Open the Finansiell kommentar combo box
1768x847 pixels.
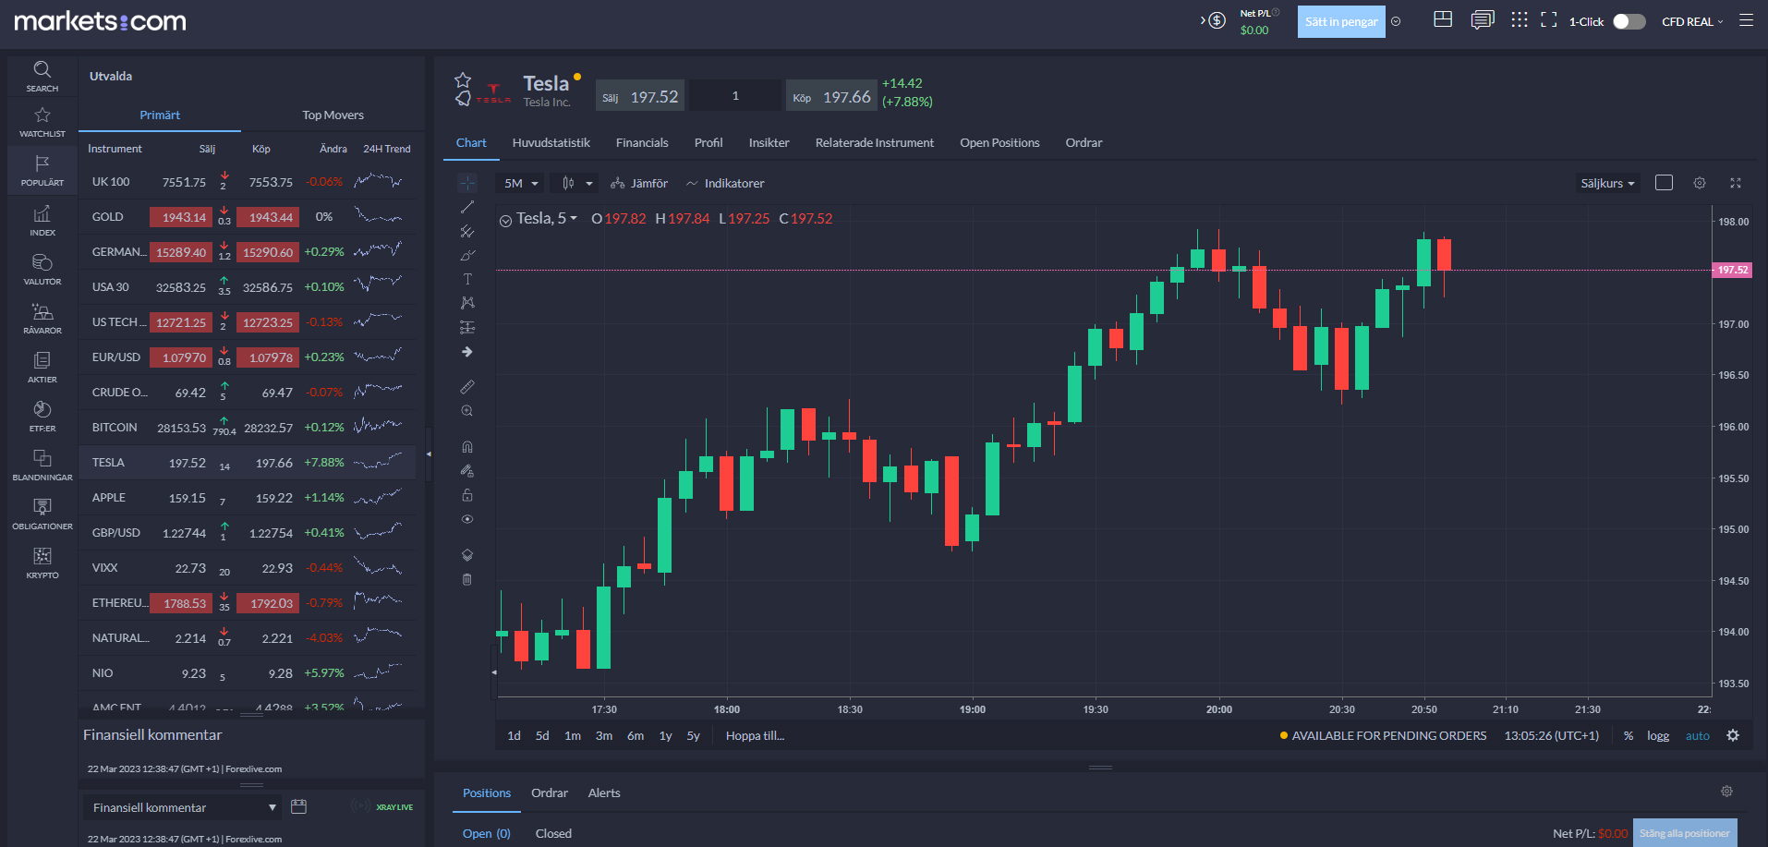coord(183,807)
